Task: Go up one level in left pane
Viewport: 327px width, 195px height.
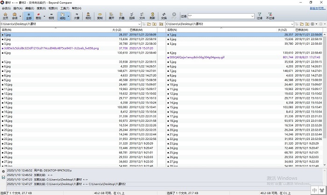Action: (x=154, y=24)
